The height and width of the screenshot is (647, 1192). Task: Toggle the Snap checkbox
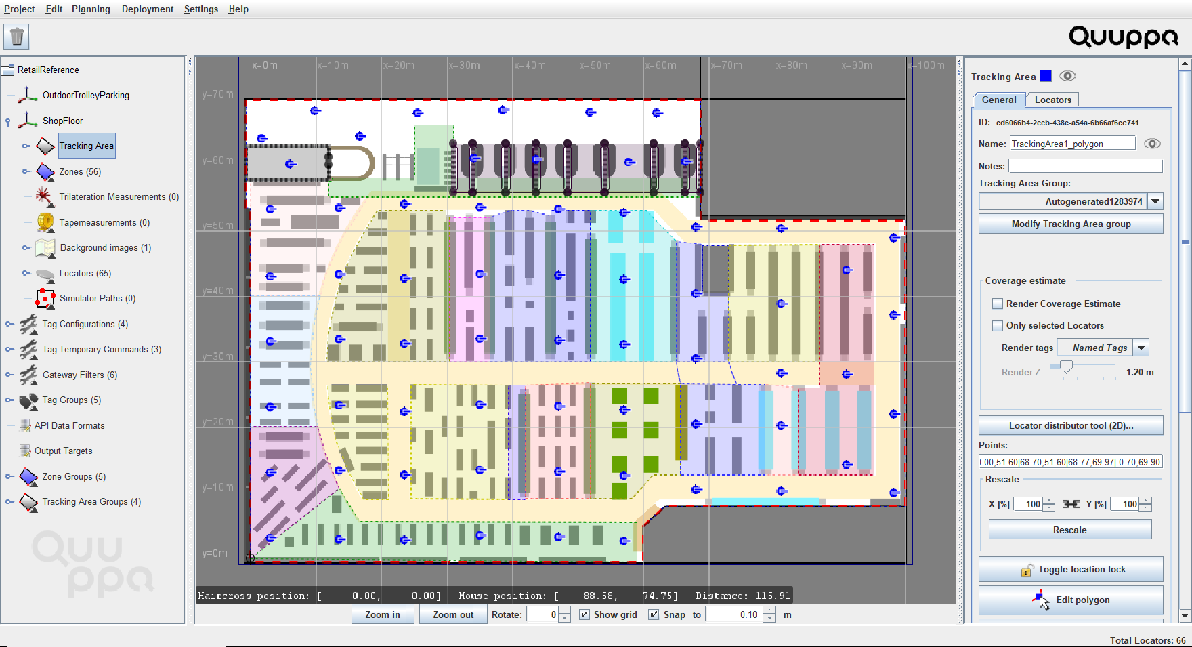(654, 614)
